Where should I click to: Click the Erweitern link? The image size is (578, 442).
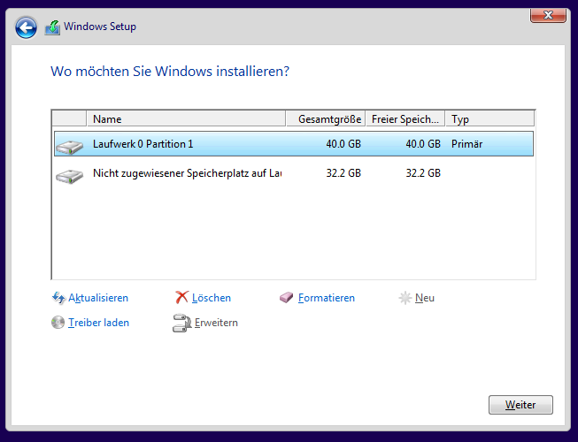click(216, 323)
